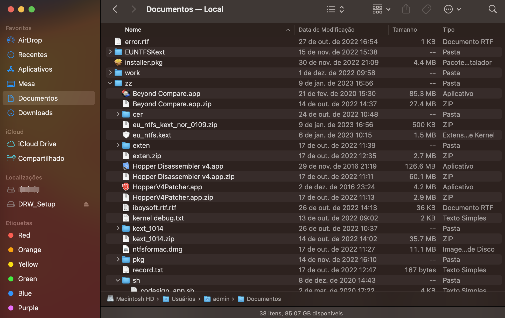The height and width of the screenshot is (318, 505).
Task: Click the Search magnifier icon
Action: point(493,9)
